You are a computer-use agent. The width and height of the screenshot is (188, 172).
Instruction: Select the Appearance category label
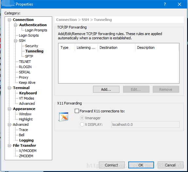pos(24,109)
